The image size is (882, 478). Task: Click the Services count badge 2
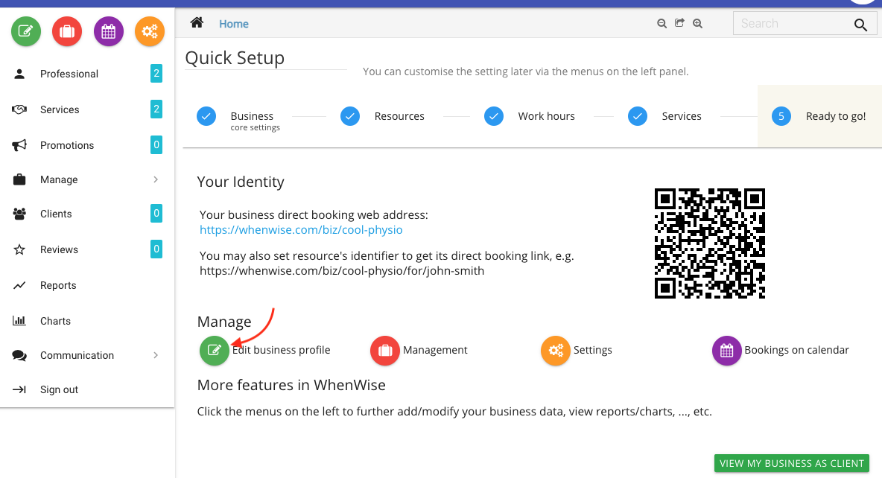click(x=156, y=109)
